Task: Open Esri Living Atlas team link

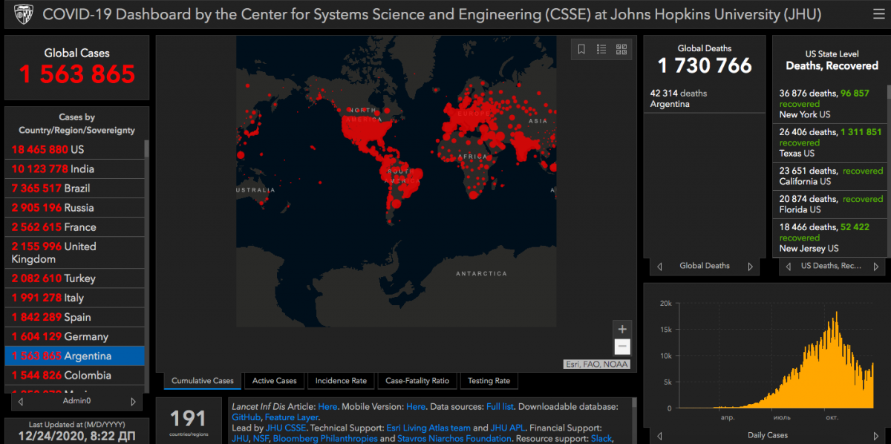Action: pyautogui.click(x=428, y=428)
